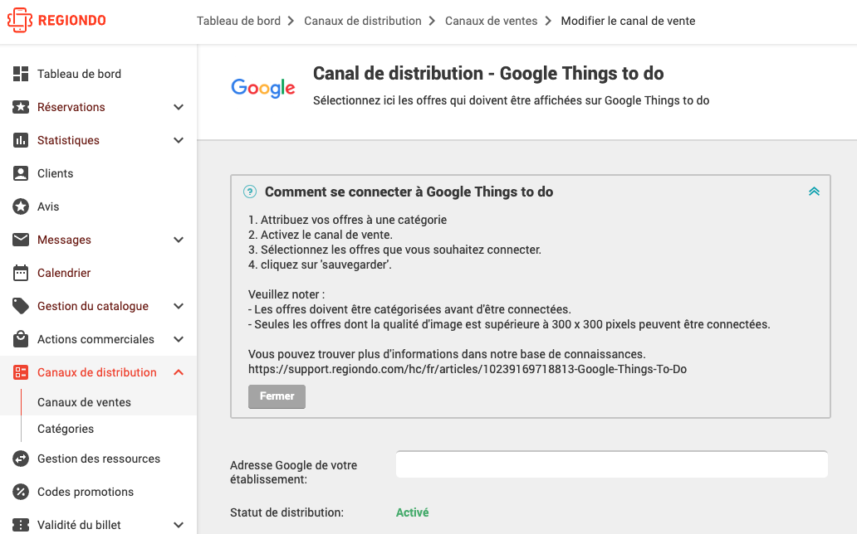
Task: Open Tableau de bord dashboard icon
Action: click(x=21, y=74)
